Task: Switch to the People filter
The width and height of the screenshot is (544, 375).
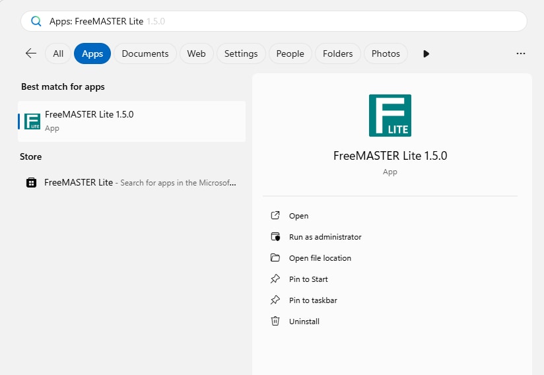Action: 290,53
